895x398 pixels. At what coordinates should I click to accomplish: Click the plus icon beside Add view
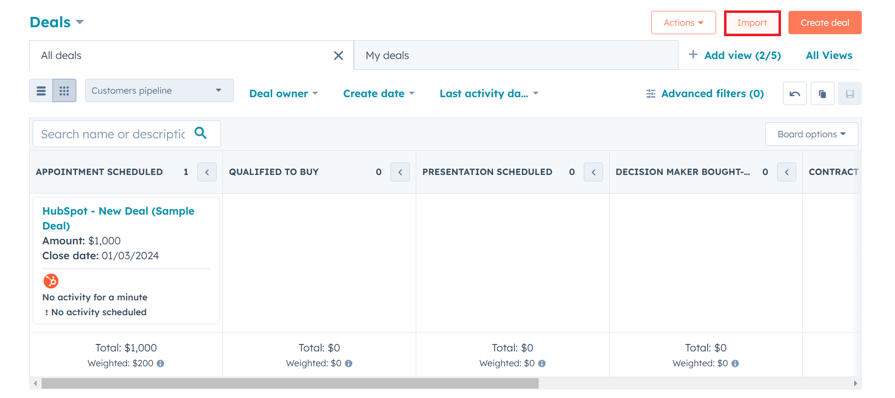[693, 55]
